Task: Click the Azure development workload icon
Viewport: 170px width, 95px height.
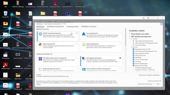Action: [x=84, y=34]
